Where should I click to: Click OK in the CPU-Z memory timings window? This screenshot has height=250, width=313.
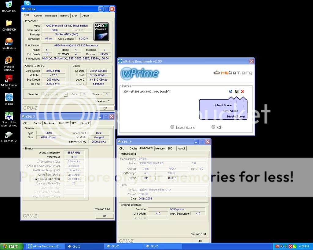pyautogui.click(x=105, y=216)
